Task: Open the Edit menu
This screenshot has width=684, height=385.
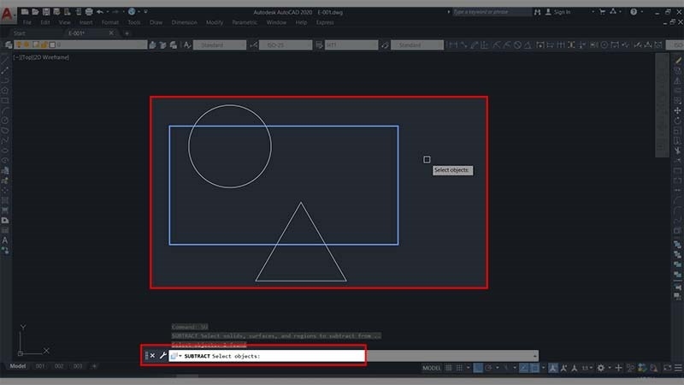Action: (x=45, y=22)
